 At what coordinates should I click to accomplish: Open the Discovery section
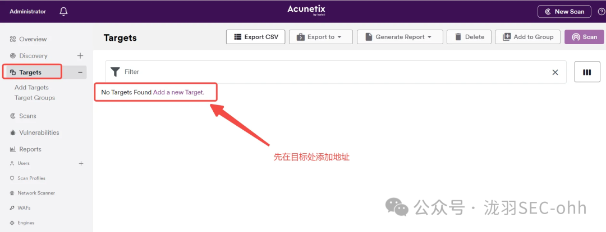(33, 56)
